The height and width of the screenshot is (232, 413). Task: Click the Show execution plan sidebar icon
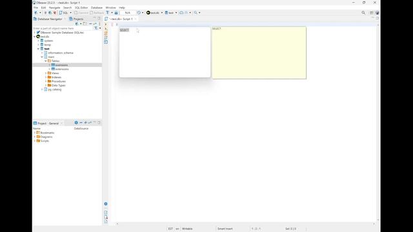coord(106,37)
